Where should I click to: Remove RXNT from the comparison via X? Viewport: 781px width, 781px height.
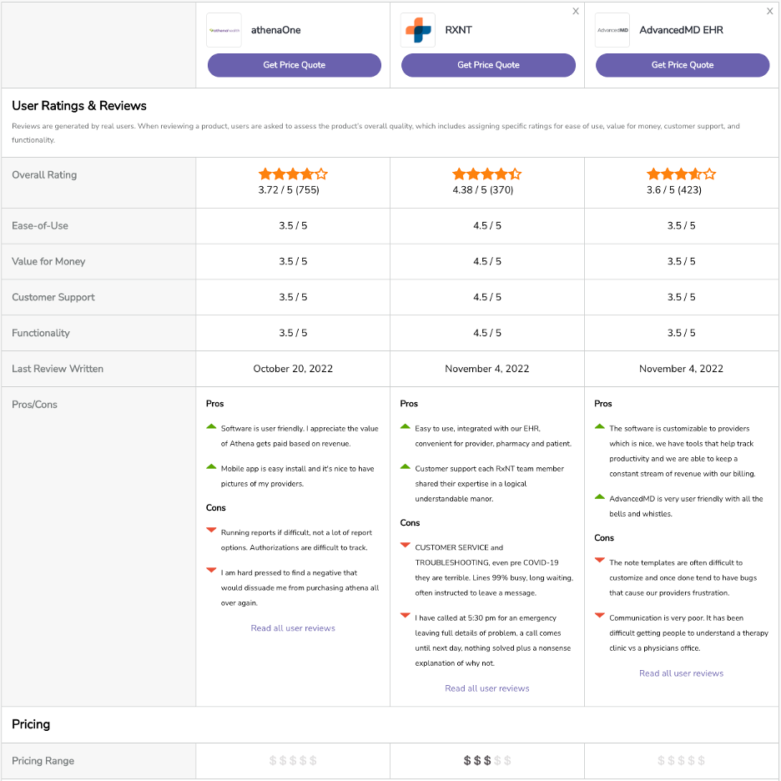click(x=575, y=11)
